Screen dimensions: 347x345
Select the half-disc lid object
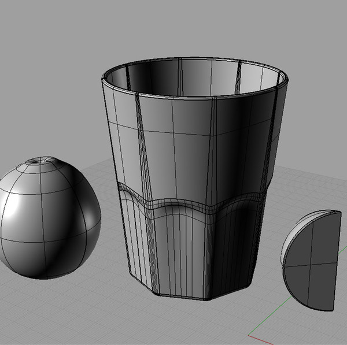coord(312,261)
